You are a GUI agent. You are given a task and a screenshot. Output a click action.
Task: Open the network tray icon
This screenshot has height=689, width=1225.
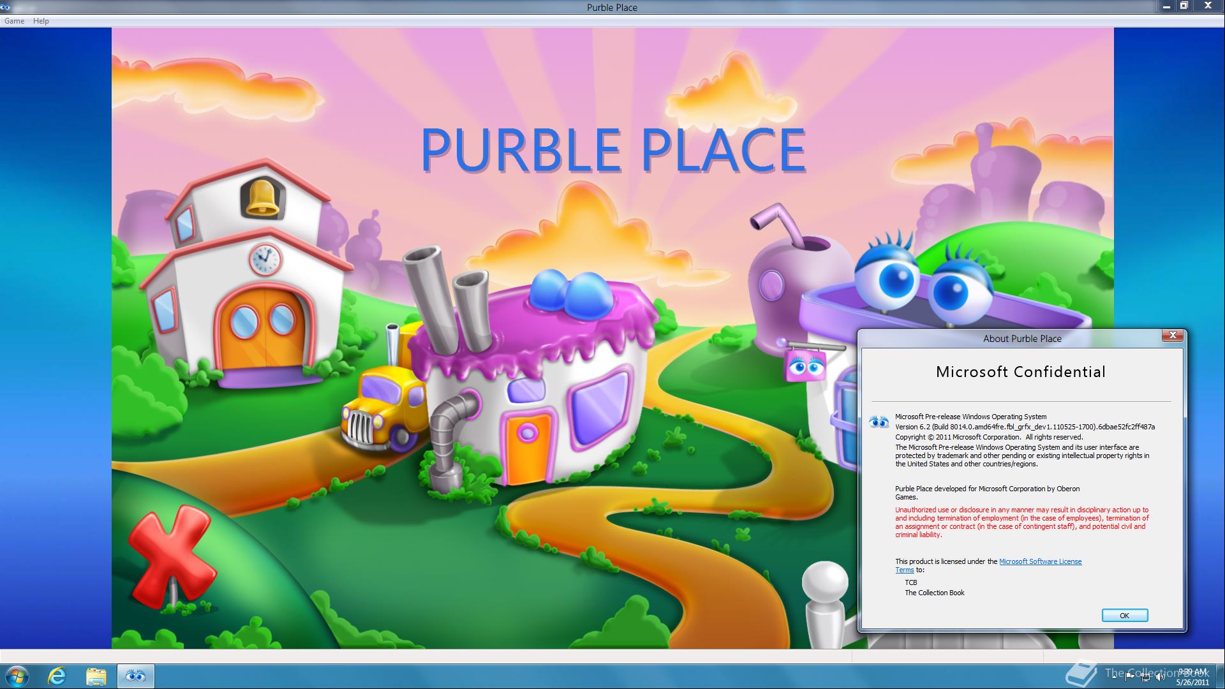click(x=1145, y=677)
